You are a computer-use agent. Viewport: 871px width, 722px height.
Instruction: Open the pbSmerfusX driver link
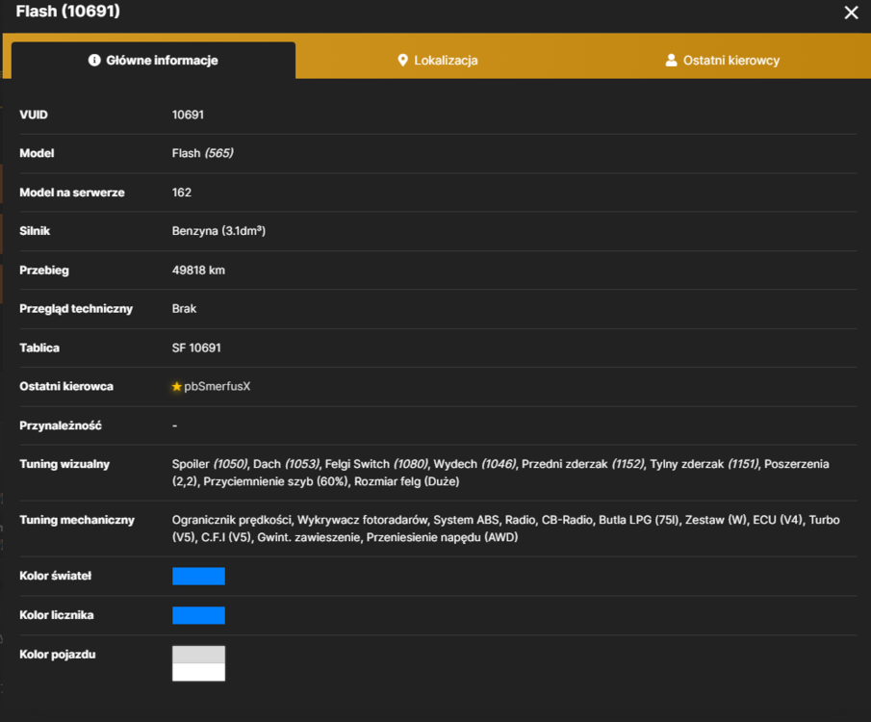coord(218,386)
